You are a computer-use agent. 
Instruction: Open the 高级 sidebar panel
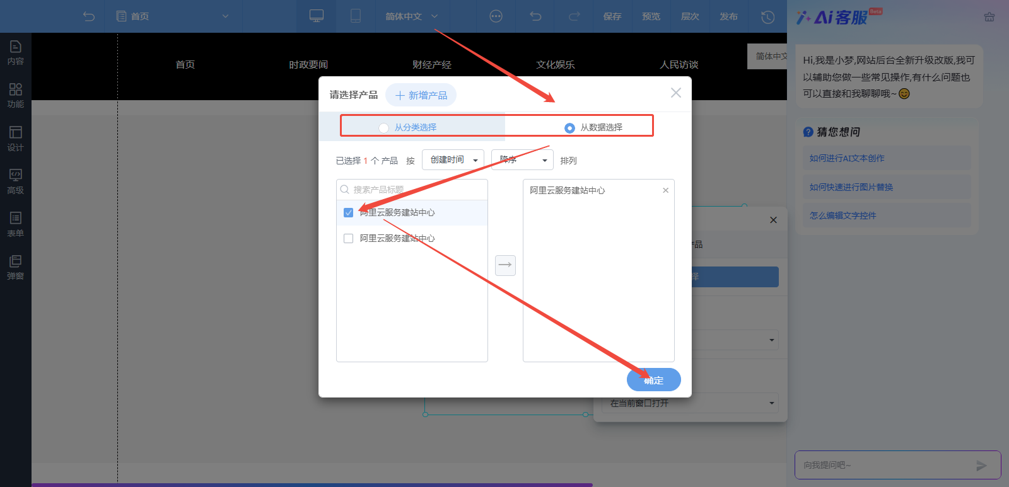(x=15, y=181)
